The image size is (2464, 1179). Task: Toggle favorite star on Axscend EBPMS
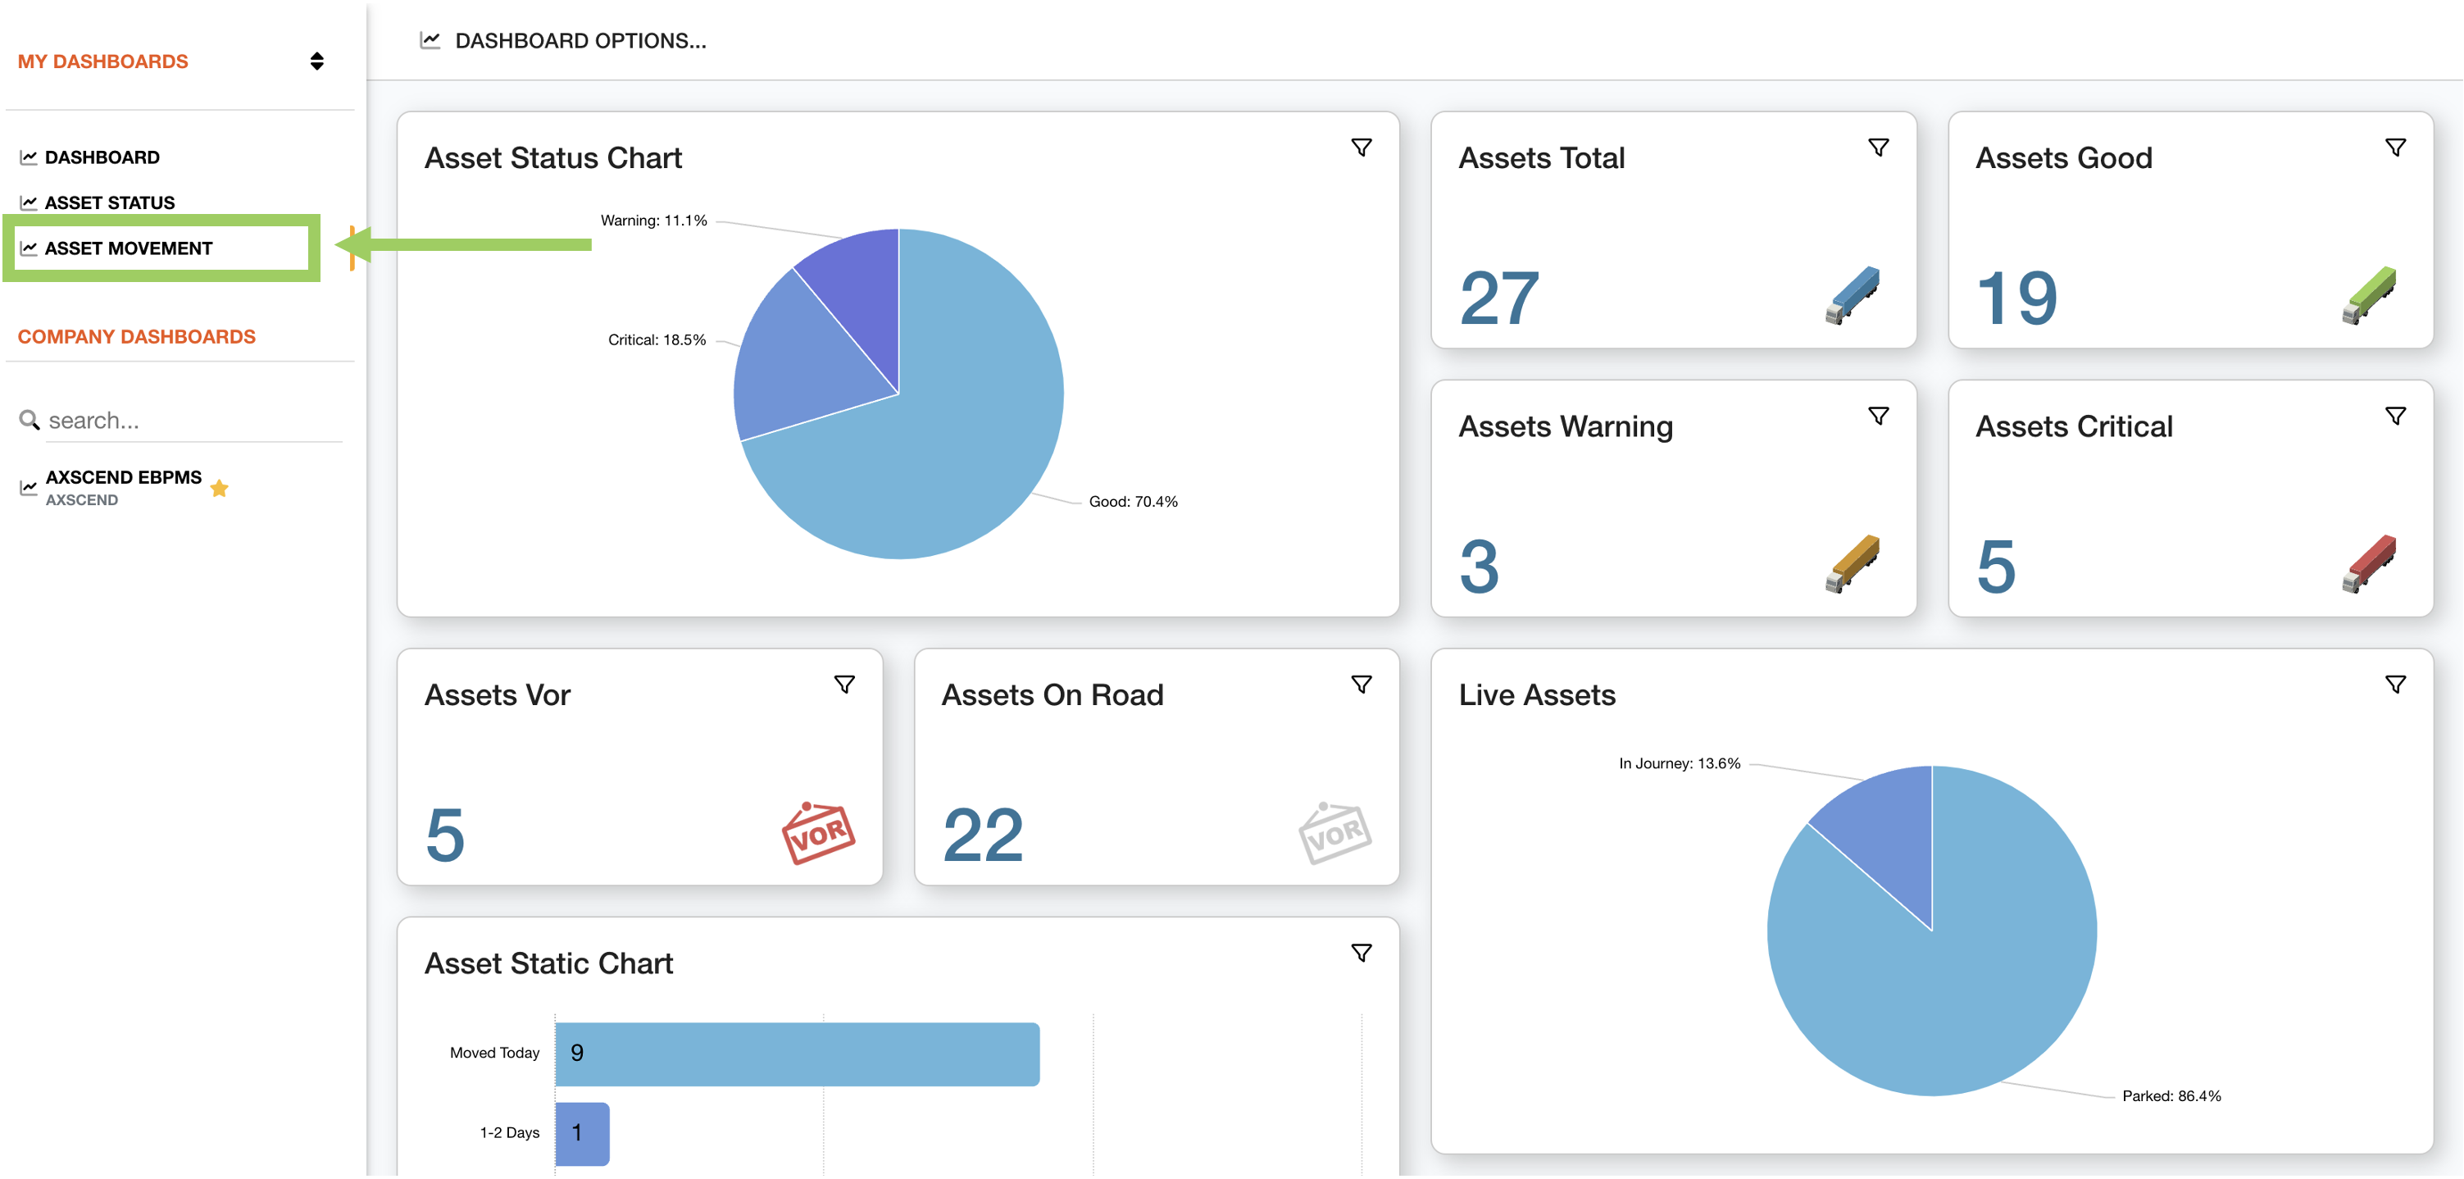click(x=219, y=488)
